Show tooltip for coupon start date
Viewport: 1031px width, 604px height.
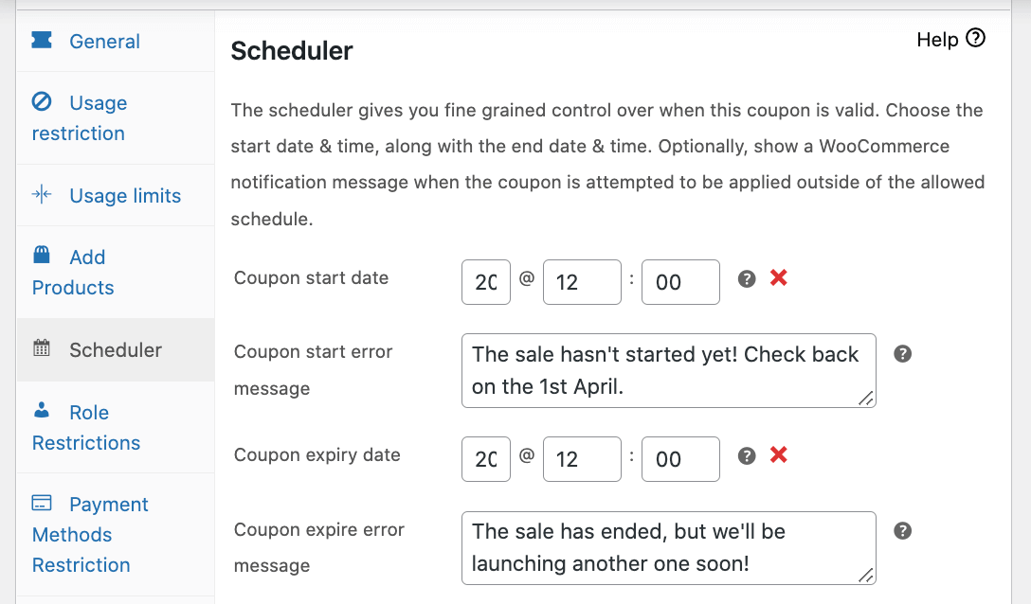point(747,279)
